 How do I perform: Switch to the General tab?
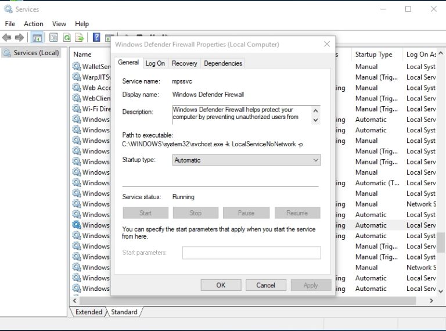(128, 62)
